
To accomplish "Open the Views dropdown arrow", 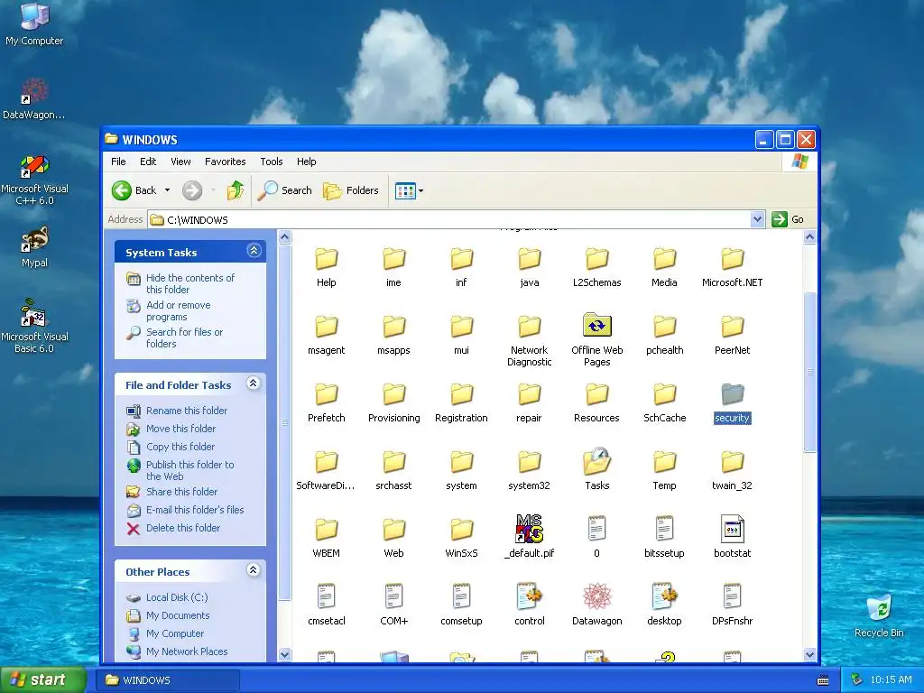I will point(420,190).
